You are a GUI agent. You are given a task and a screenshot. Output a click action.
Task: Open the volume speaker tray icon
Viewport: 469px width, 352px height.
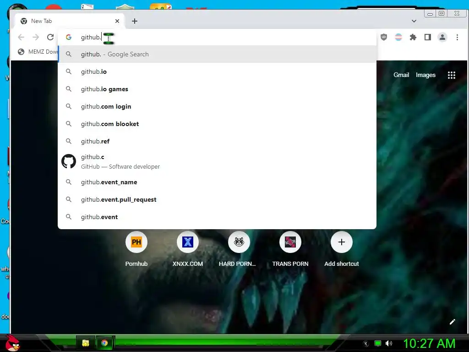(389, 343)
